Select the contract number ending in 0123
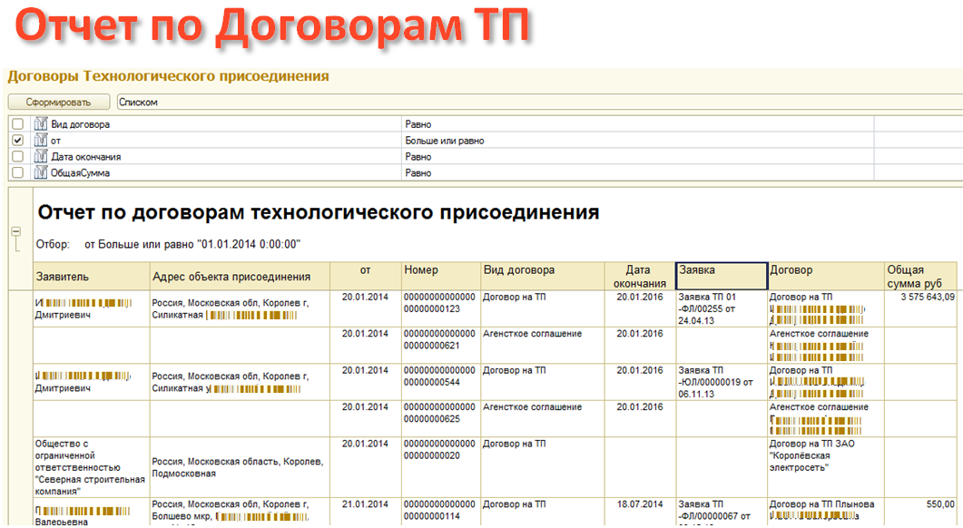Viewport: 963px width, 528px height. [x=440, y=303]
